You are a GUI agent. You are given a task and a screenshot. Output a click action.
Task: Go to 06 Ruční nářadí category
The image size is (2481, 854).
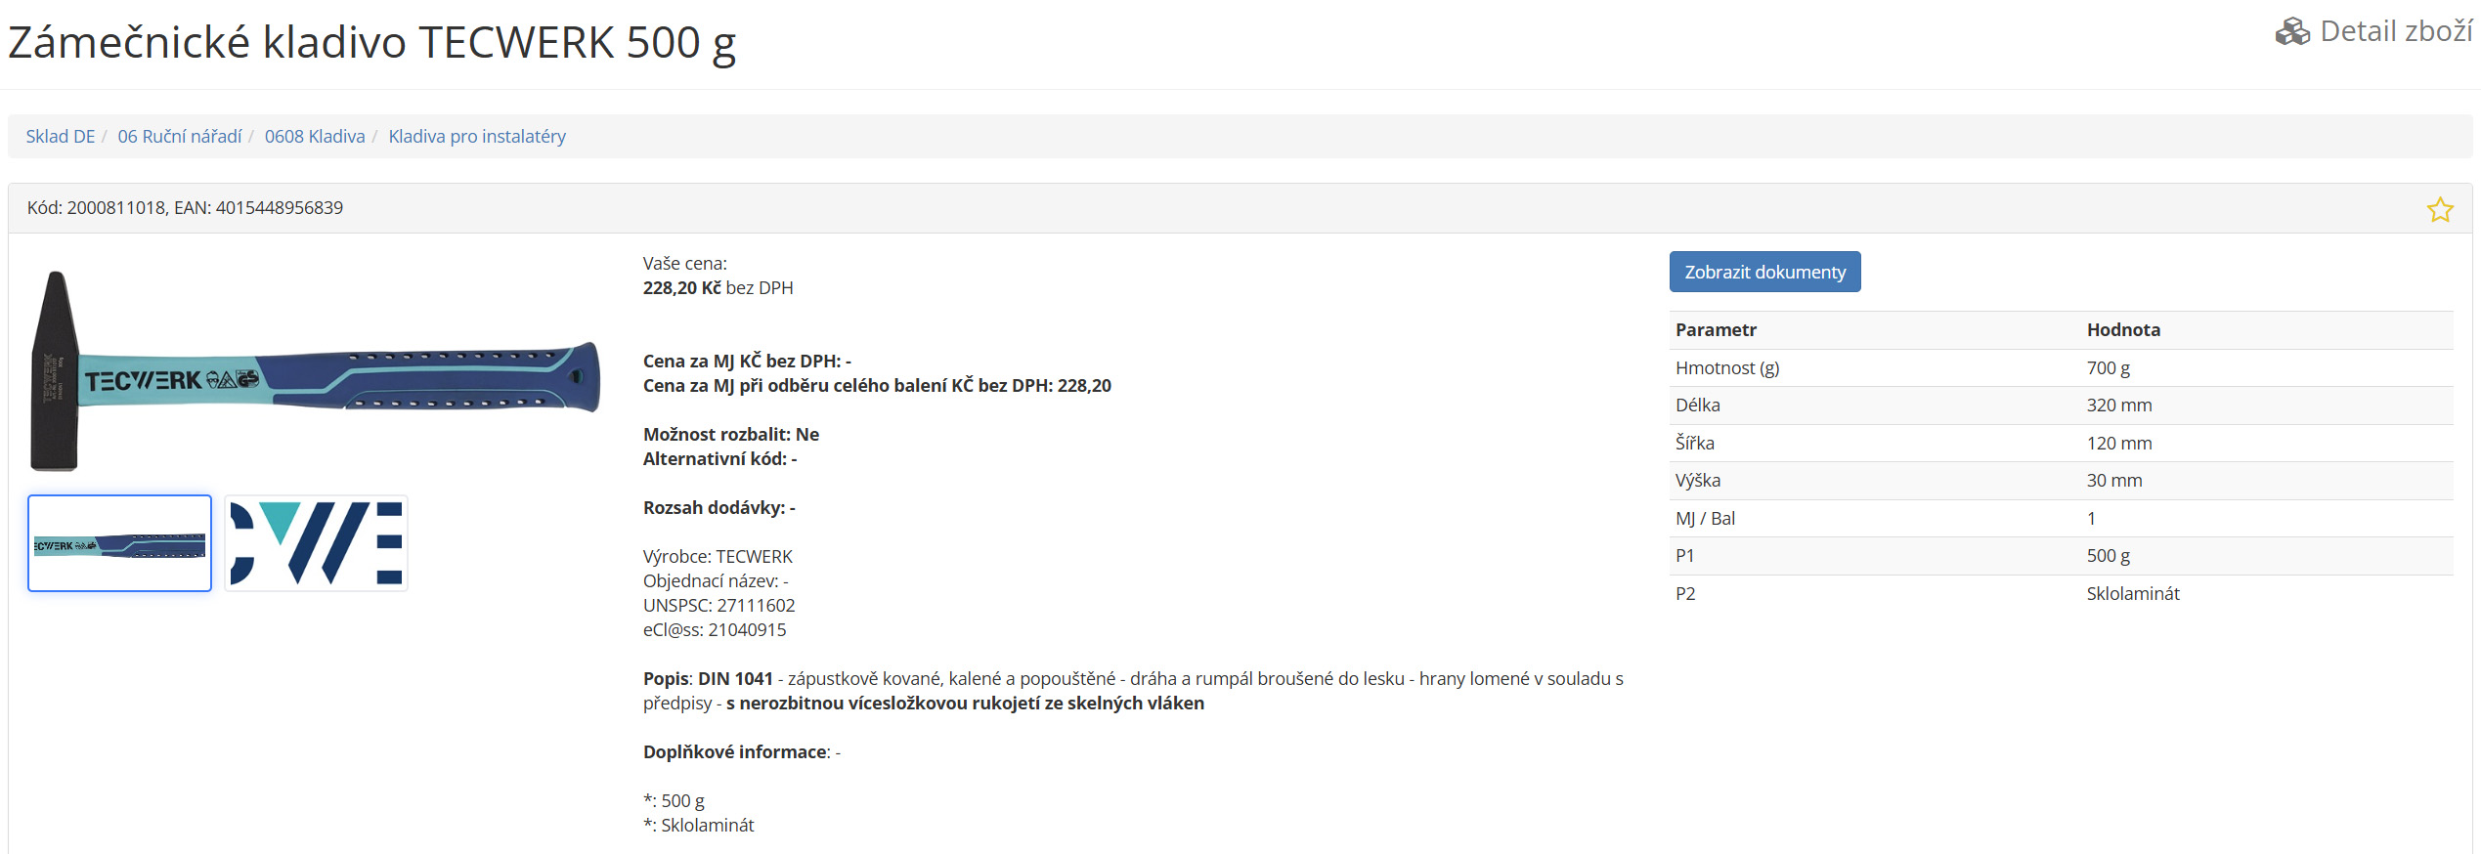pos(179,137)
